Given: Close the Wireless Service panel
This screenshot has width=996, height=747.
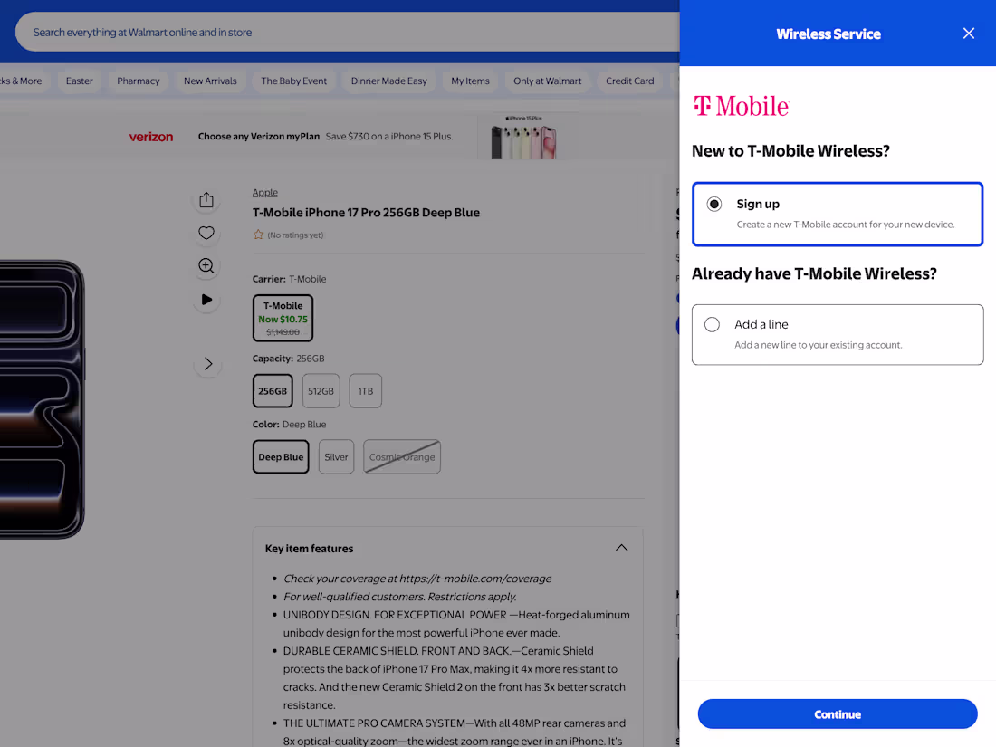Looking at the screenshot, I should tap(968, 33).
